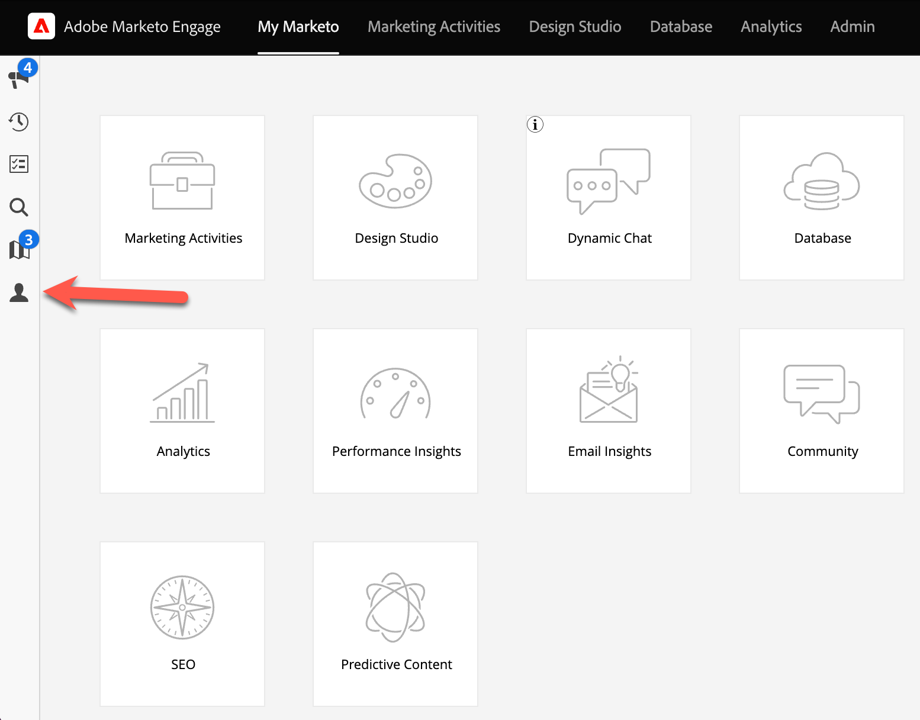The height and width of the screenshot is (720, 920).
Task: Open the user profile icon in the sidebar
Action: 19,292
